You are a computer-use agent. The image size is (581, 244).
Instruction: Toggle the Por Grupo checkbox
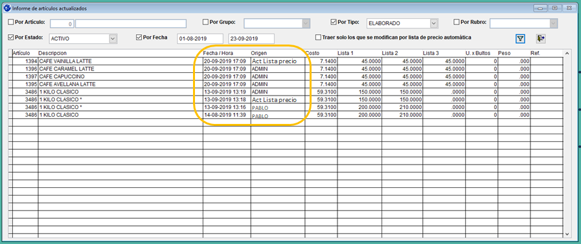pos(205,22)
